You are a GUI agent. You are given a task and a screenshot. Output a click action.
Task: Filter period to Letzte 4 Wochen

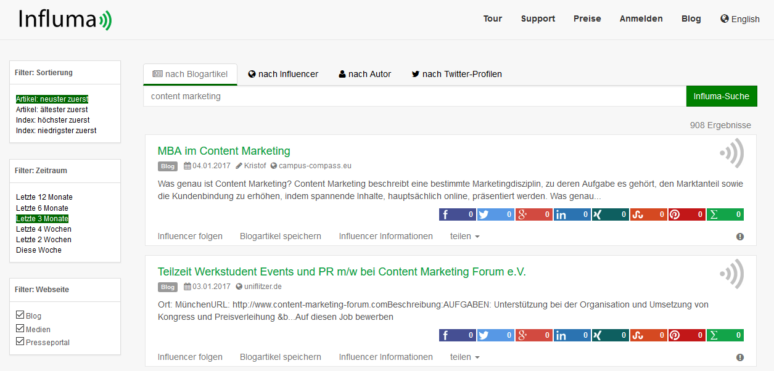pyautogui.click(x=44, y=229)
